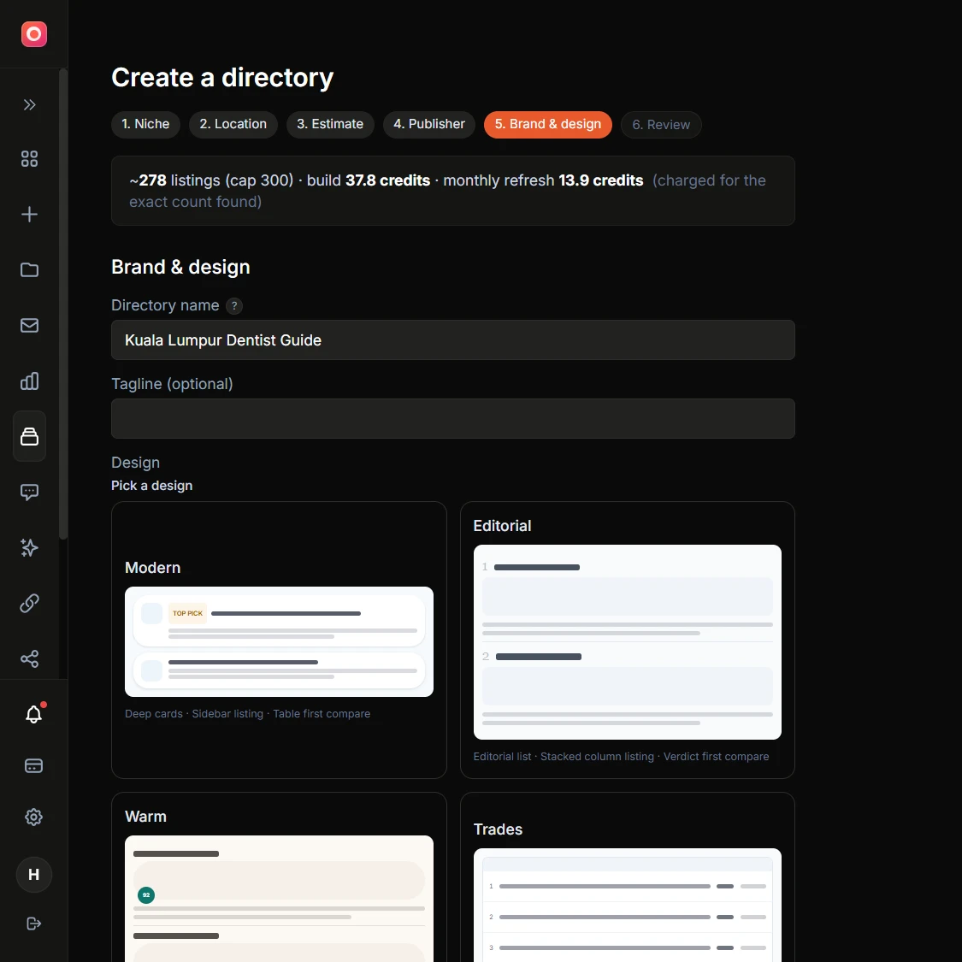Click the '13.9 credits' monthly refresh text
Screen dimensions: 962x962
[x=600, y=180]
